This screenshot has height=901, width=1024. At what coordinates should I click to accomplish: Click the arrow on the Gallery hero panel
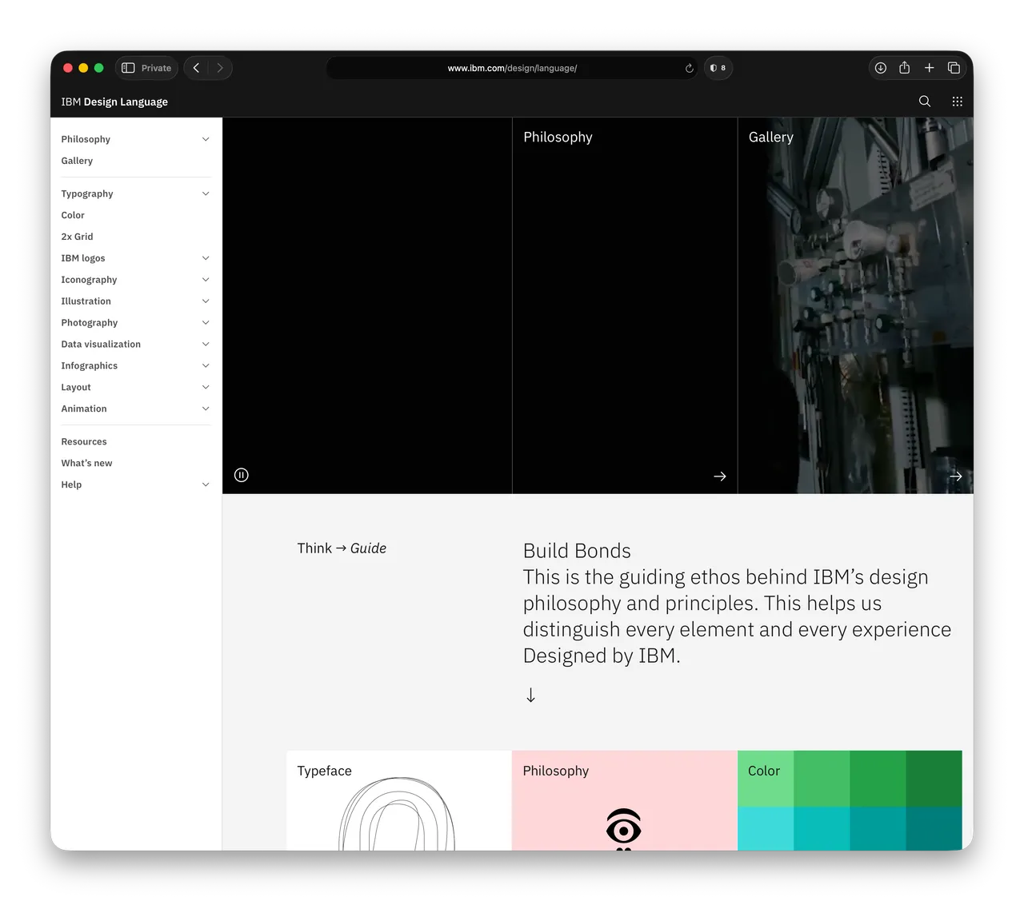[955, 476]
